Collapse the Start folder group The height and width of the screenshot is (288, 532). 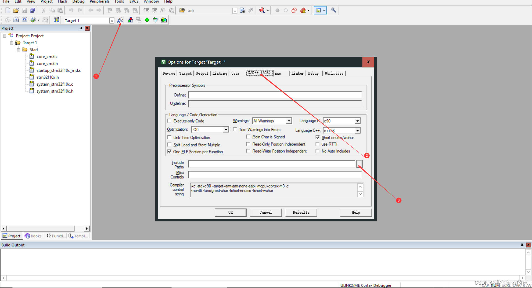click(19, 50)
